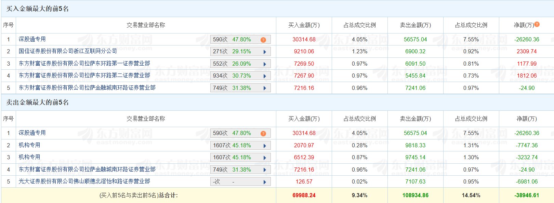Open 国信证券股份有限公司浙江互联网分公司 link
Image resolution: width=554 pixels, height=203 pixels.
[68, 51]
